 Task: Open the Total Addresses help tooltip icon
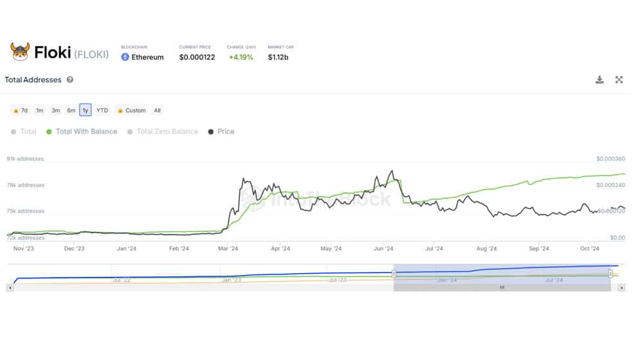click(x=70, y=80)
